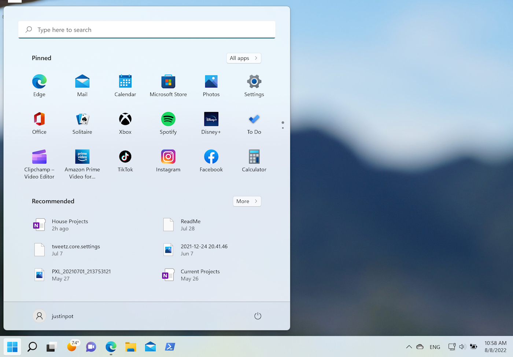The image size is (513, 357).
Task: Open Microsoft Store
Action: 168,86
